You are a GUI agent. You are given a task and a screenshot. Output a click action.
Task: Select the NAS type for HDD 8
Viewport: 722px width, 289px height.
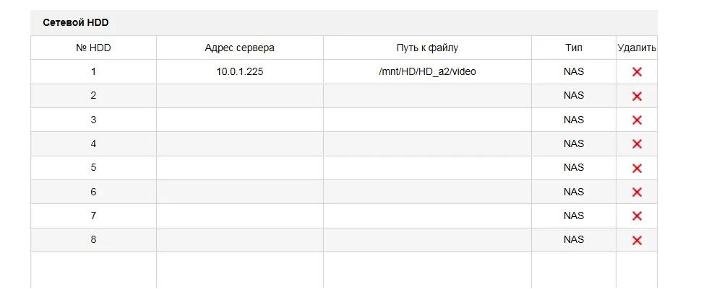(x=574, y=240)
